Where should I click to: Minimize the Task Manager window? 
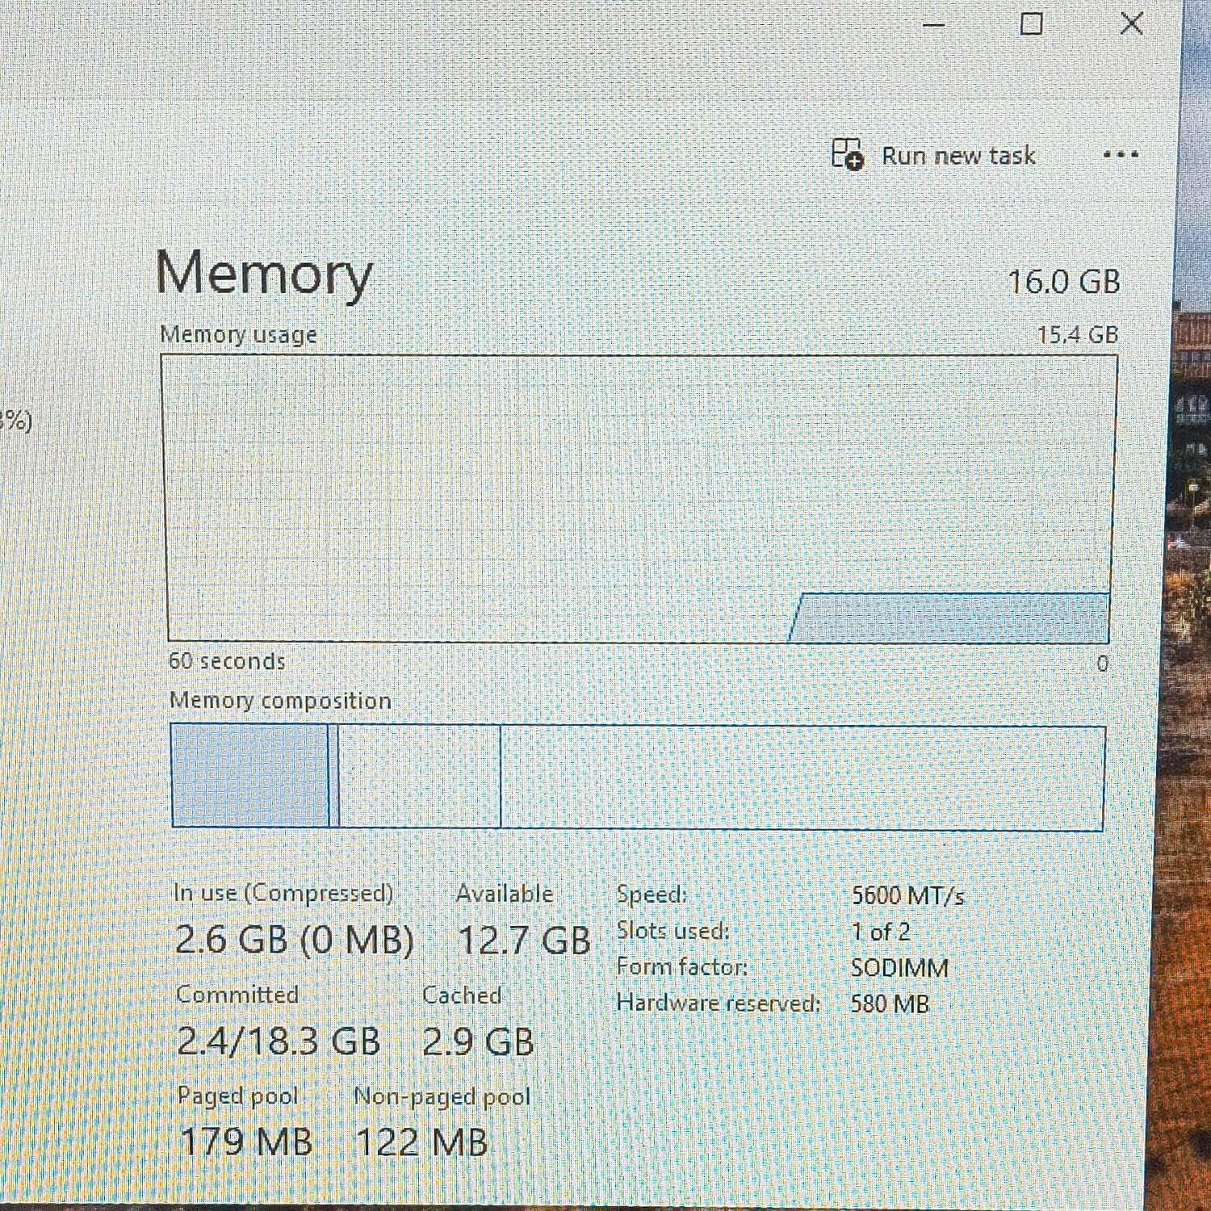pyautogui.click(x=934, y=25)
